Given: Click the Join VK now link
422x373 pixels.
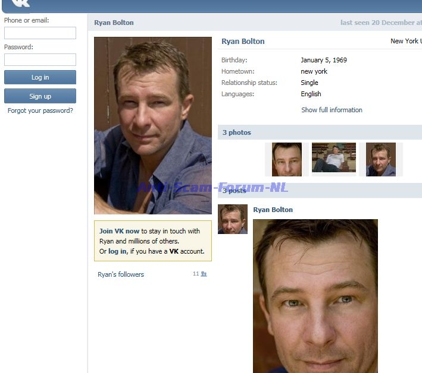Looking at the screenshot, I should tap(119, 231).
